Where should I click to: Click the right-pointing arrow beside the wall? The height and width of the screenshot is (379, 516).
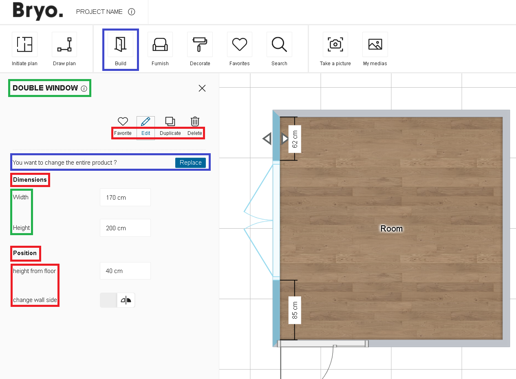pyautogui.click(x=284, y=139)
